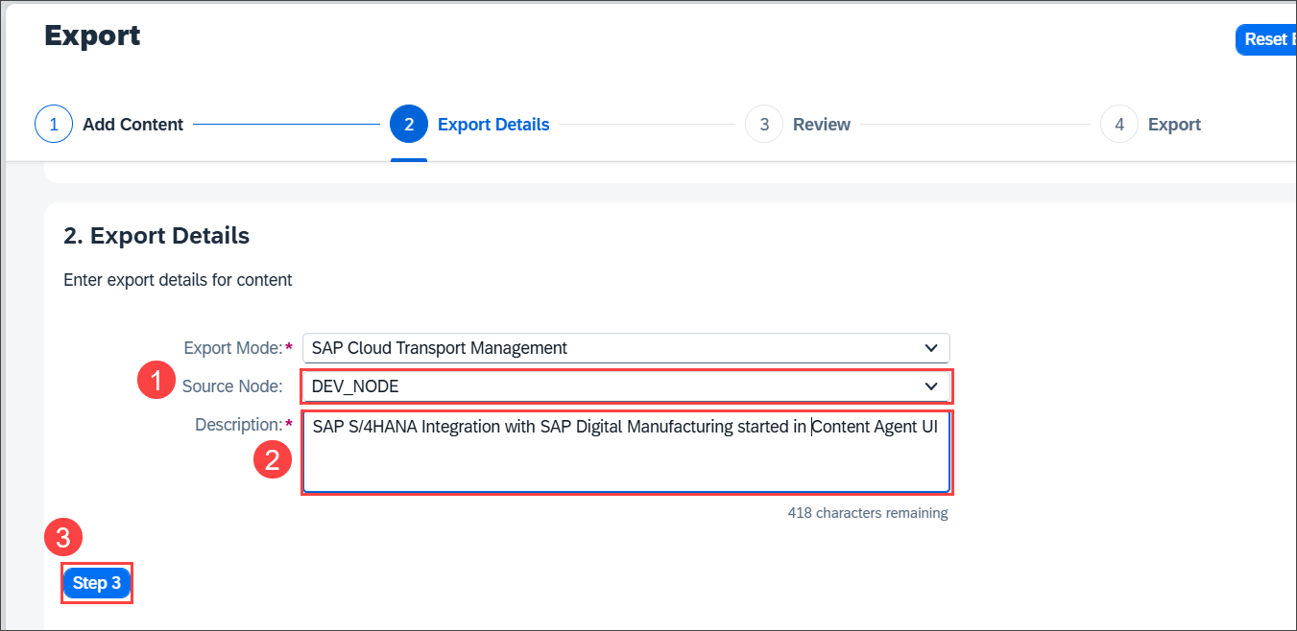The image size is (1297, 631).
Task: Click the step 1 circle icon
Action: point(54,125)
